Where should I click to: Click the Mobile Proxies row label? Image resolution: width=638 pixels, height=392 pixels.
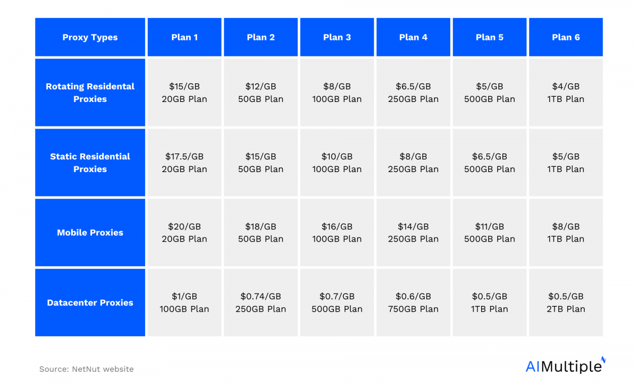[x=90, y=233]
